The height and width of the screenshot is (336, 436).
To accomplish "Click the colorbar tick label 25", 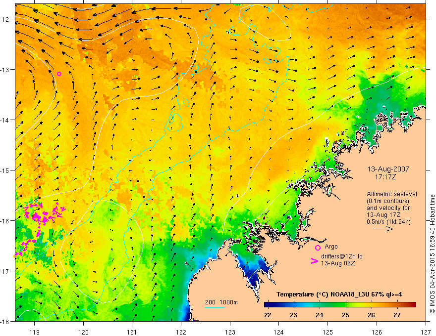I will pyautogui.click(x=345, y=315).
